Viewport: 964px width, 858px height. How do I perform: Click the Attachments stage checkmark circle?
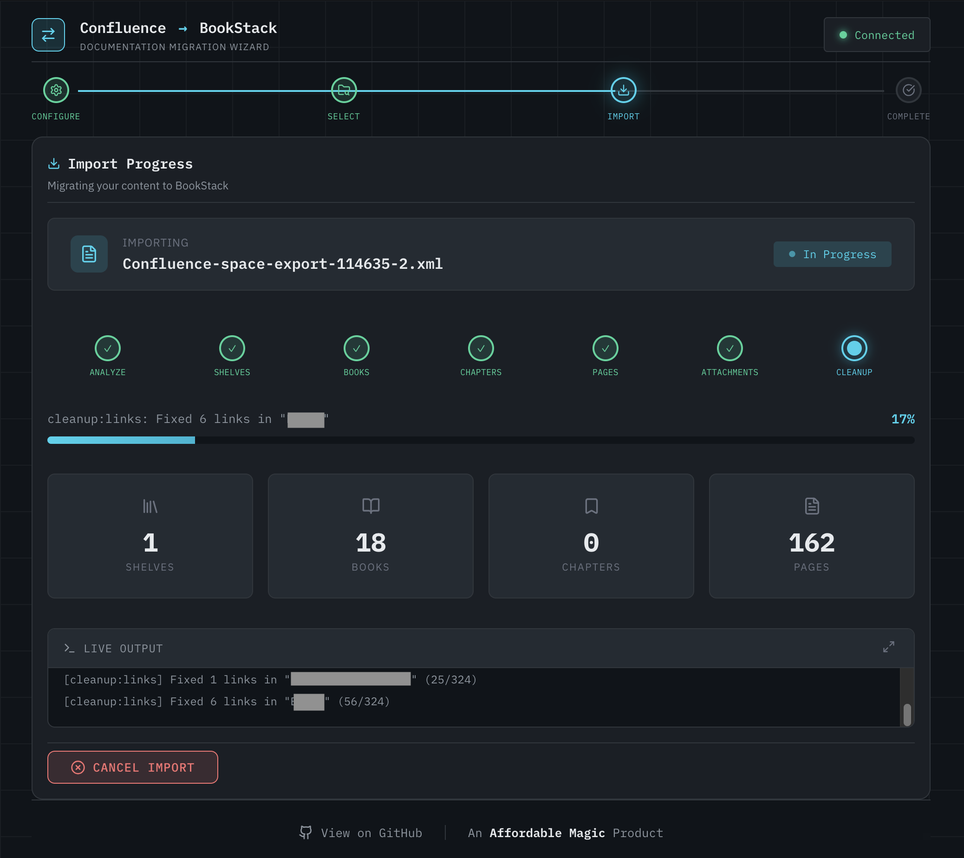pyautogui.click(x=730, y=348)
